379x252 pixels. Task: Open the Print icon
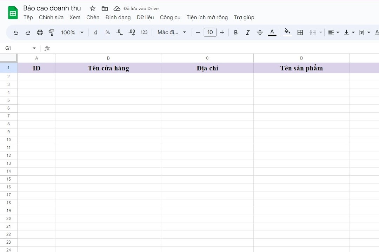(x=40, y=32)
